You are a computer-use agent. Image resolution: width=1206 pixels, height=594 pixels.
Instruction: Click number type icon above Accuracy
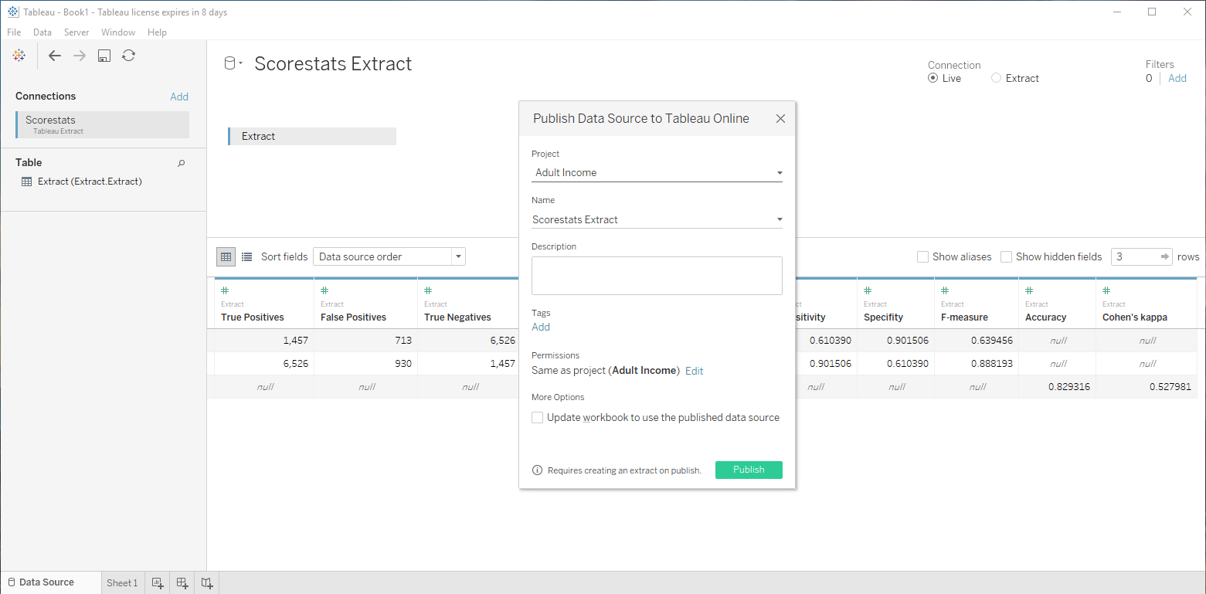(x=1030, y=290)
